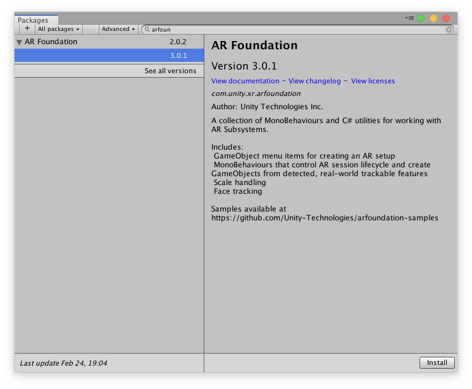The width and height of the screenshot is (472, 389).
Task: Select the AR Foundation 2.0.2 row
Action: click(x=109, y=42)
